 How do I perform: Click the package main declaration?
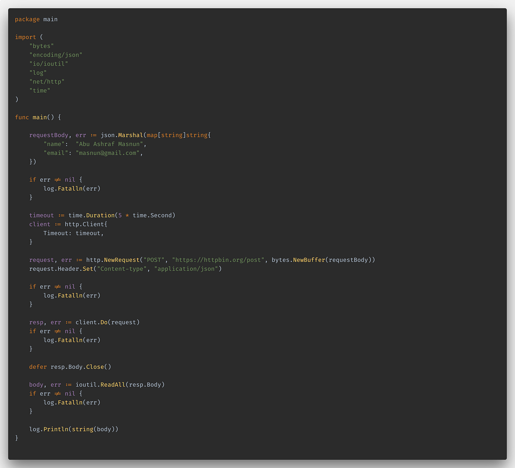(36, 19)
